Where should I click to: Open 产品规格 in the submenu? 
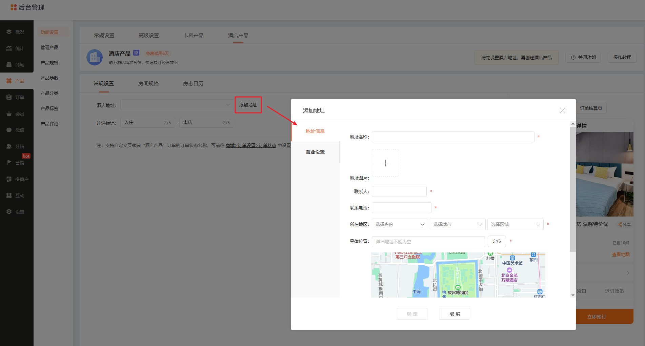point(49,63)
